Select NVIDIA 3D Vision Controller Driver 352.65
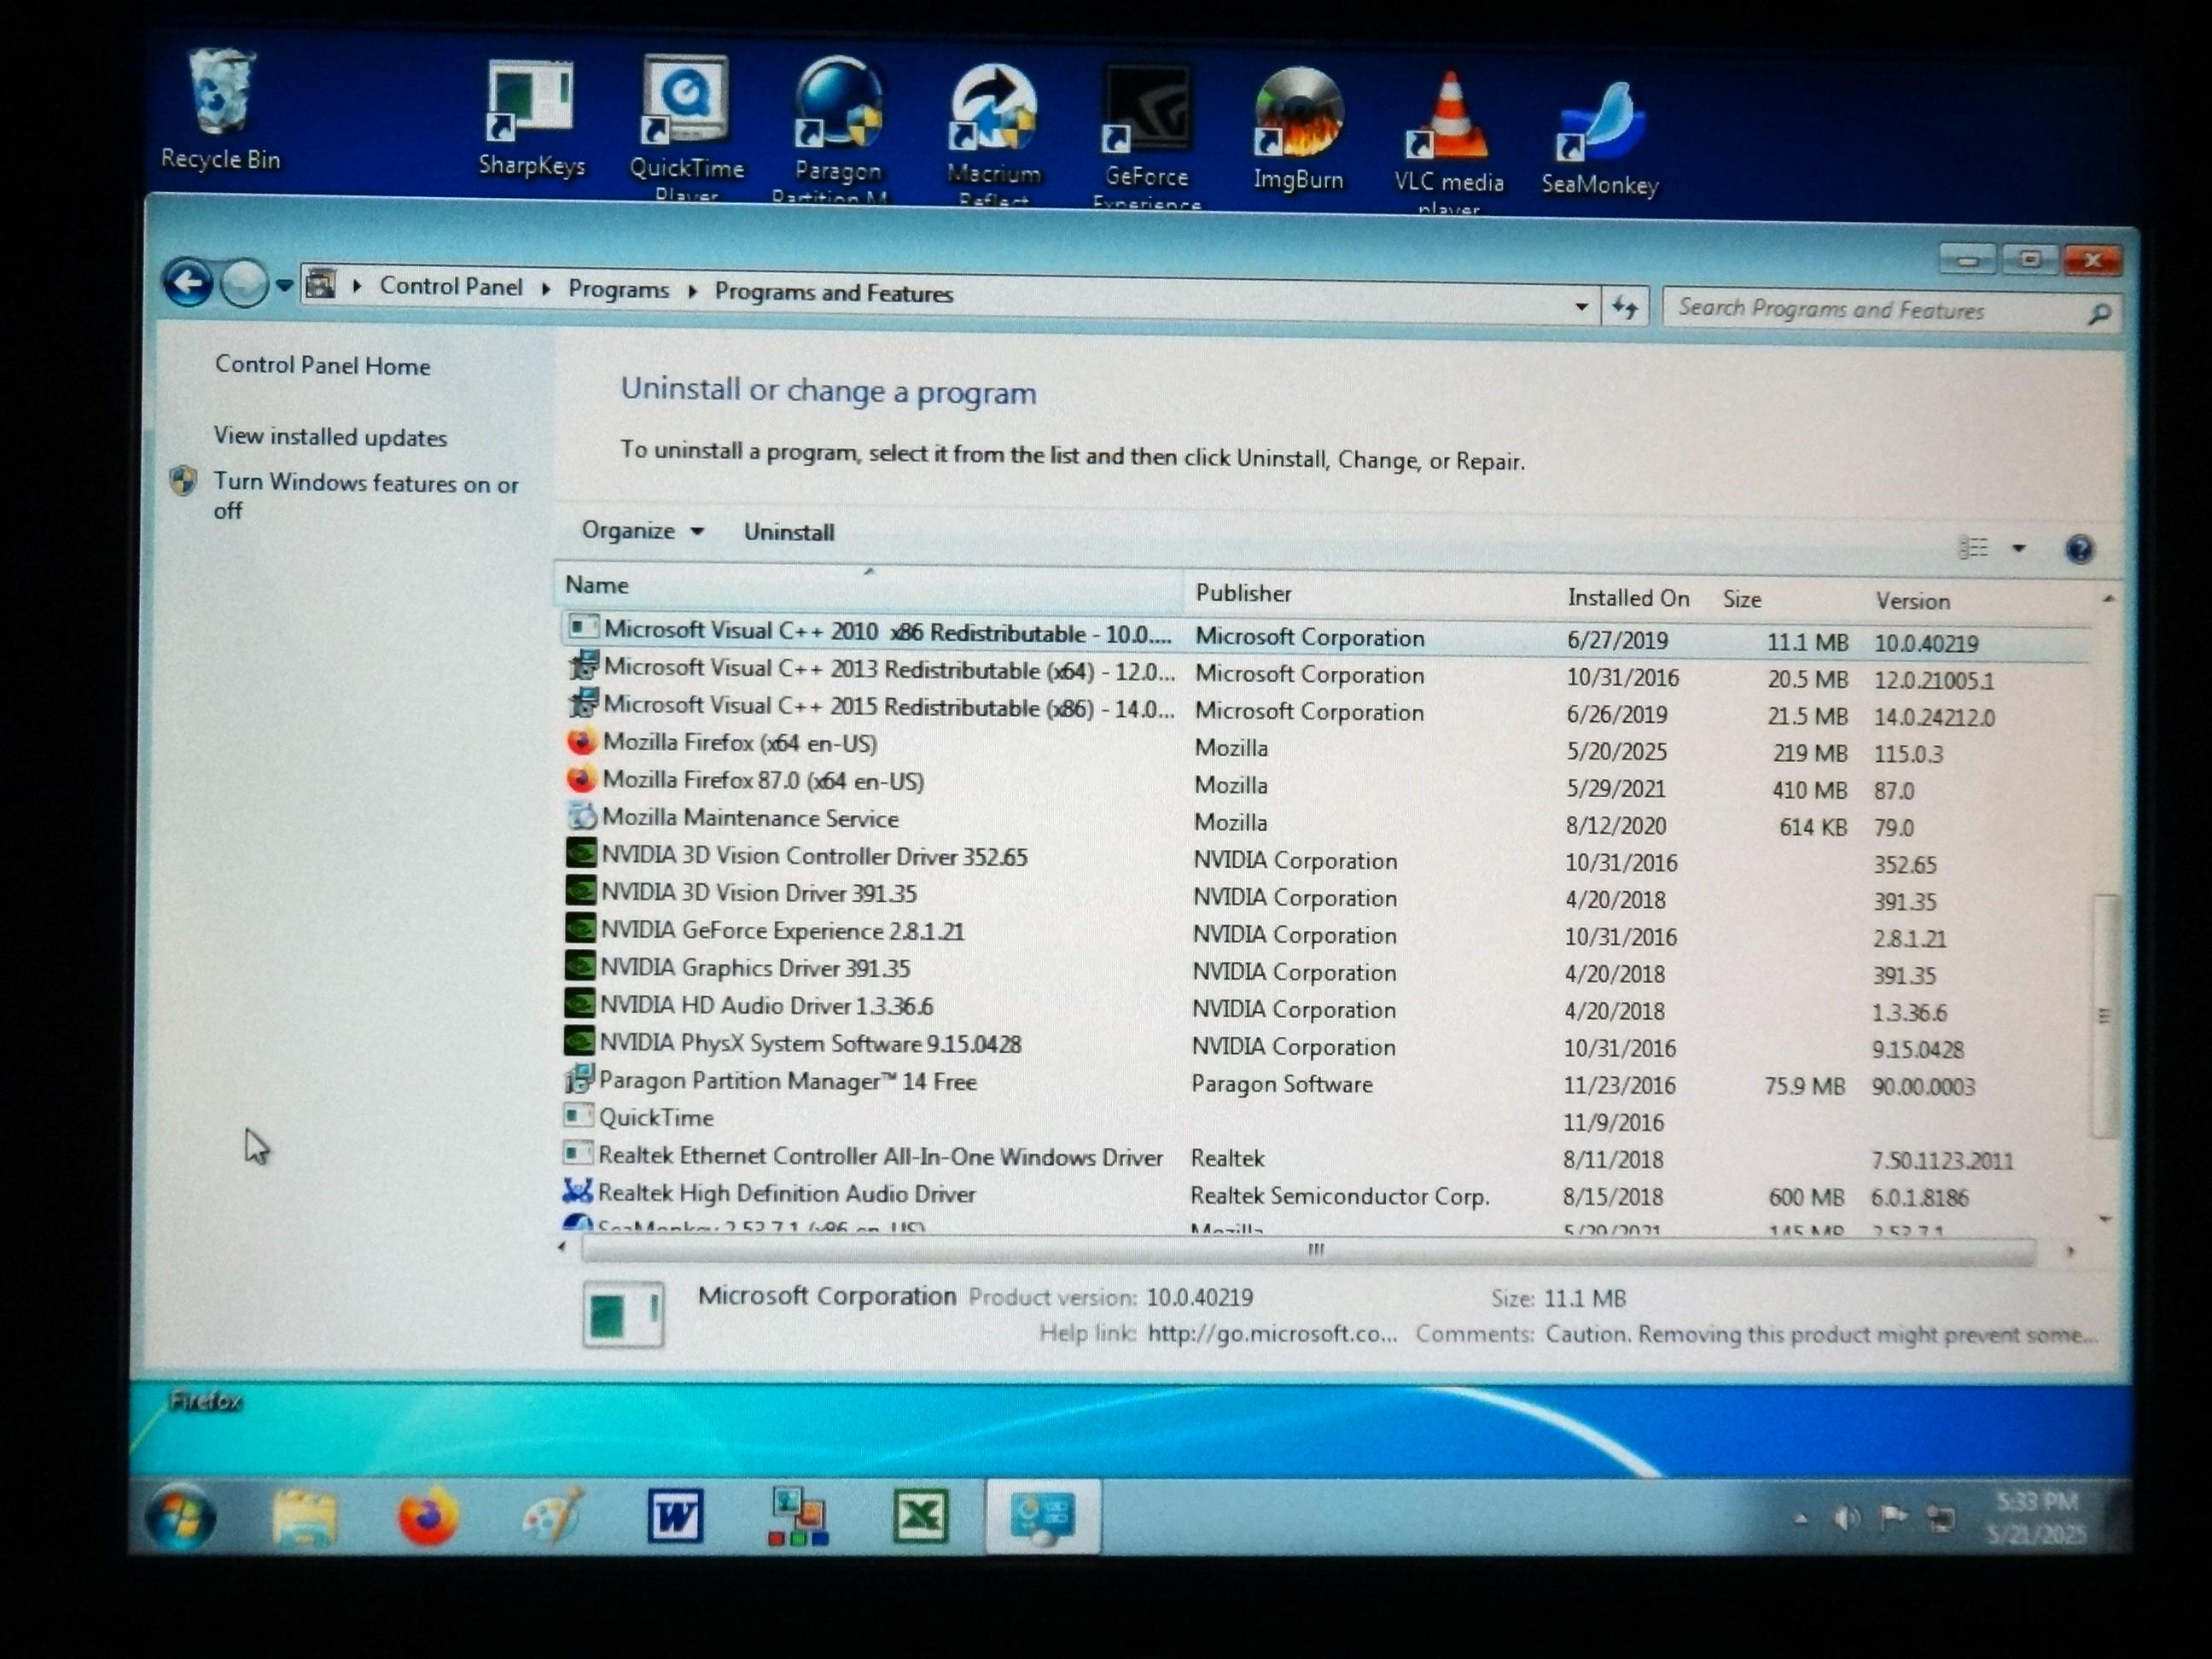The width and height of the screenshot is (2212, 1659). (1325, 859)
